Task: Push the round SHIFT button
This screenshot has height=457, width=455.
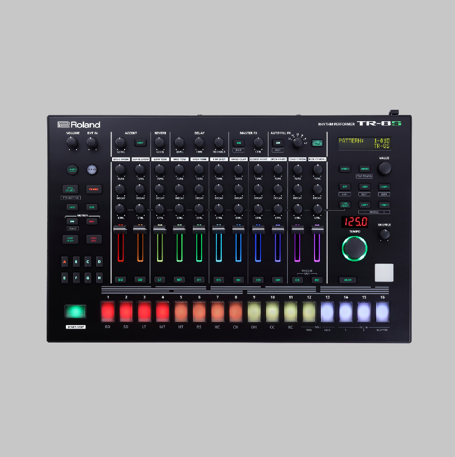Action: click(72, 170)
